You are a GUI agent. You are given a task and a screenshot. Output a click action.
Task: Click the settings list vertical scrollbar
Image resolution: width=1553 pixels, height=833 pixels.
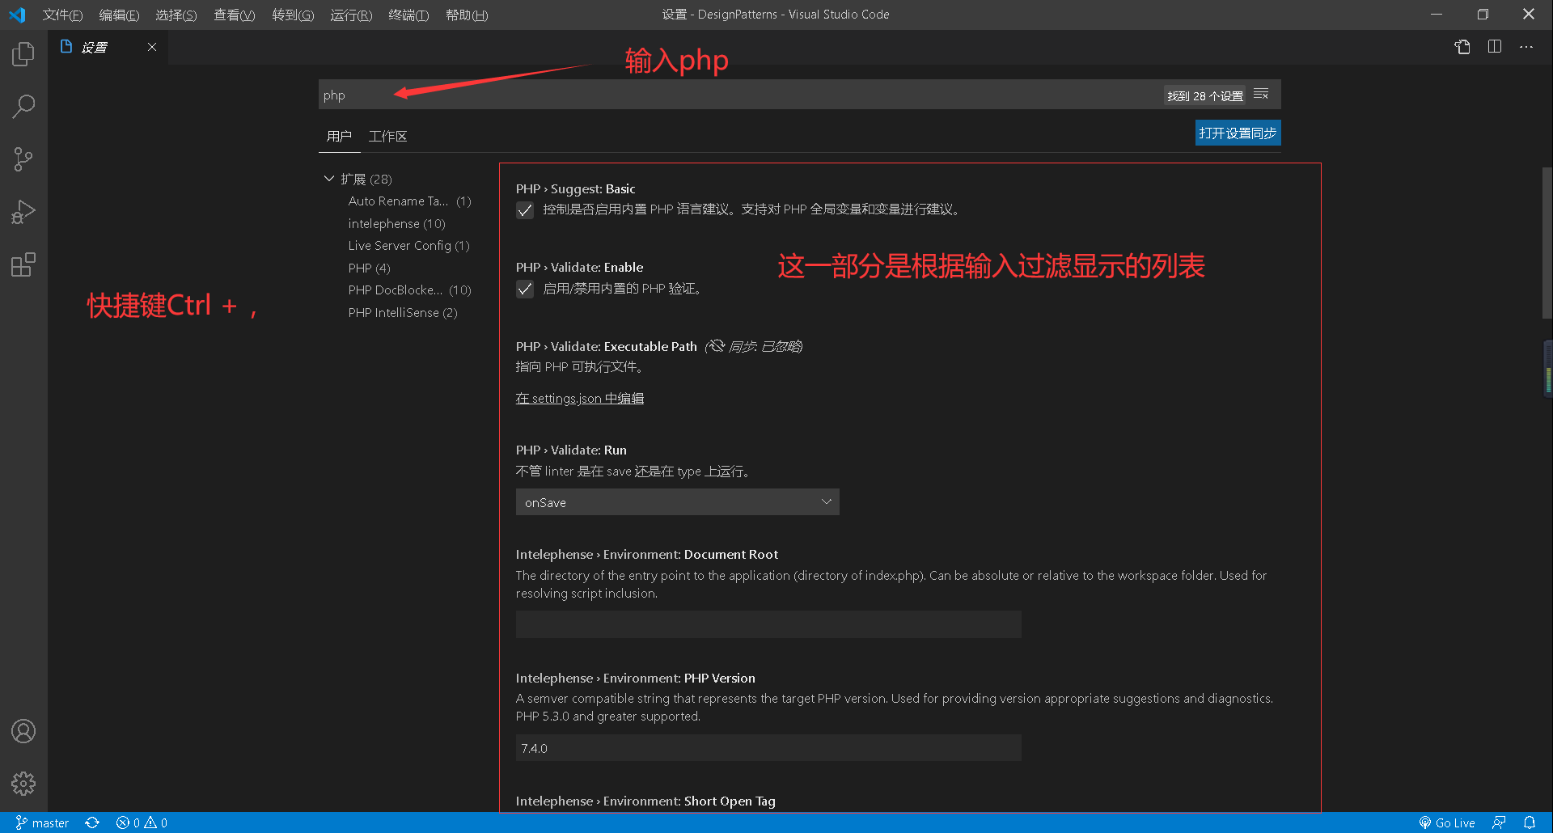click(x=1547, y=243)
